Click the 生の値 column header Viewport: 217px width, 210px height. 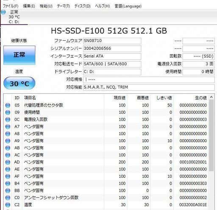point(191,98)
